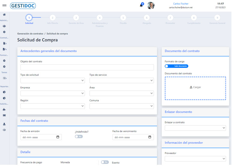Click the Formato de carga label
The image size is (232, 166).
174,61
